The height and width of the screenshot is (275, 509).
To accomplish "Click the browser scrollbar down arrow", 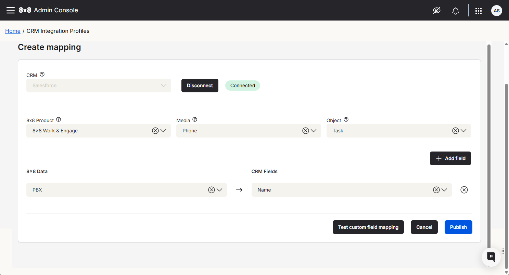I will [x=506, y=272].
